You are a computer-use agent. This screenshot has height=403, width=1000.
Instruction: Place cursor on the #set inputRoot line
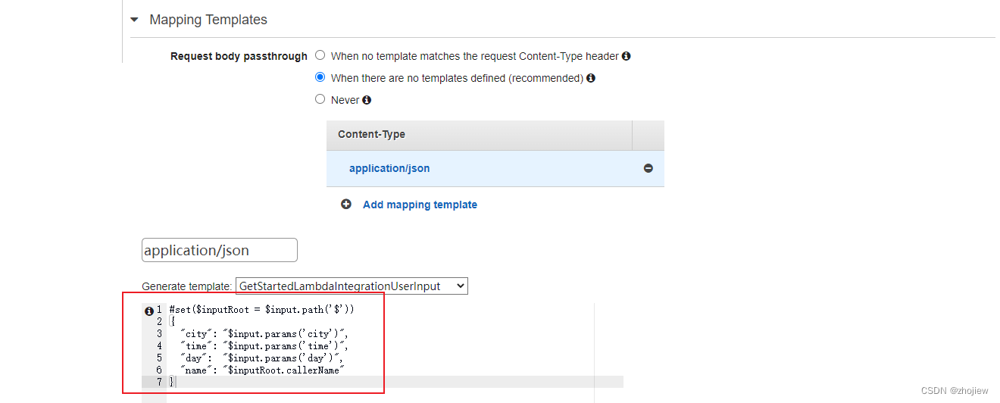[x=262, y=309]
